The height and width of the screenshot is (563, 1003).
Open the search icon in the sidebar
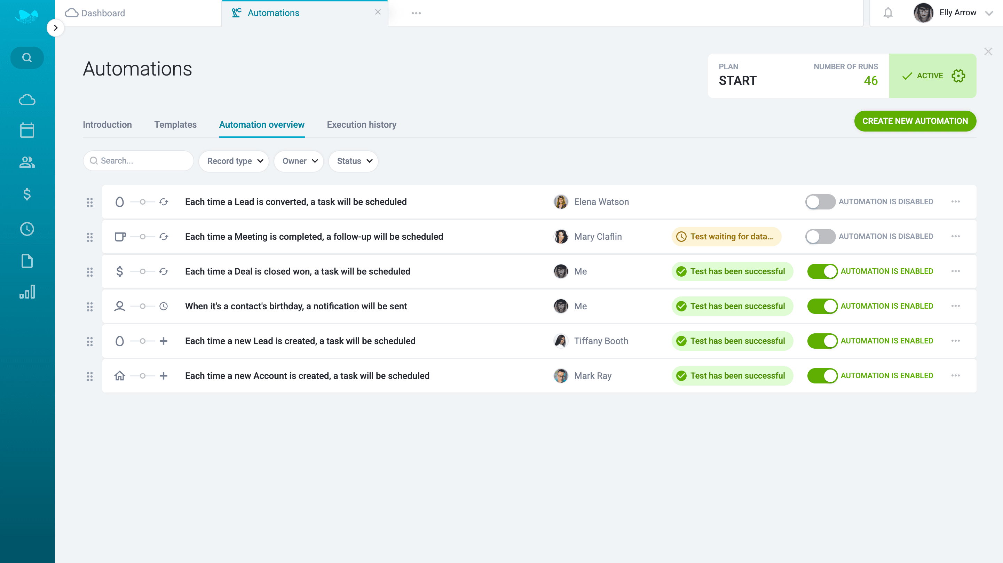[x=27, y=58]
